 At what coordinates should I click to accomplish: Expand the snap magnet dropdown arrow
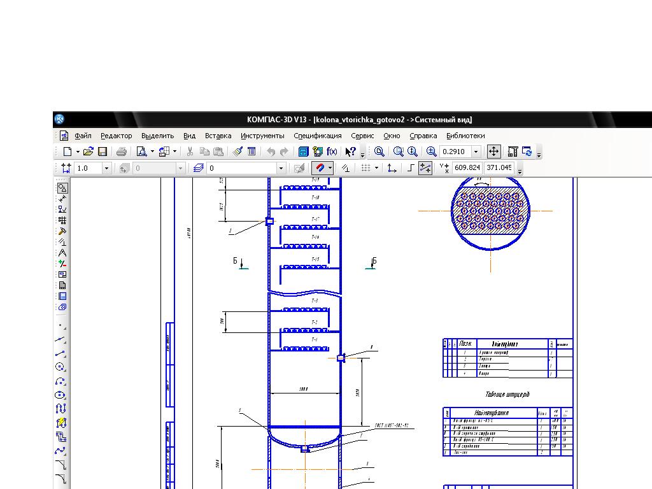pos(330,168)
